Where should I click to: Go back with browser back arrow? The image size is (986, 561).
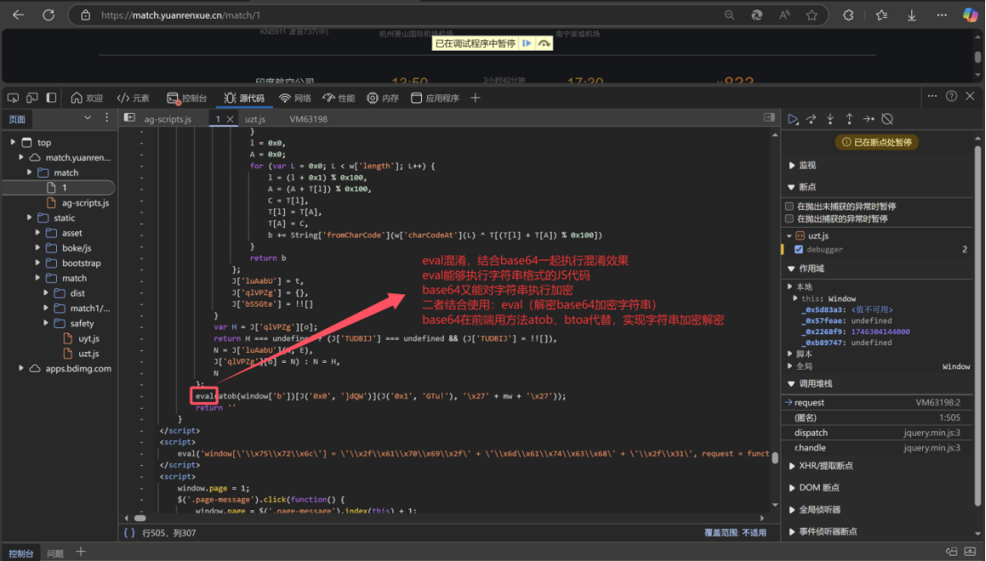click(x=18, y=15)
